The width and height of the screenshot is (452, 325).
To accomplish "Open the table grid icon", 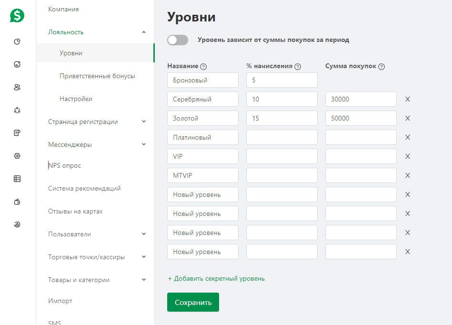I will (17, 179).
